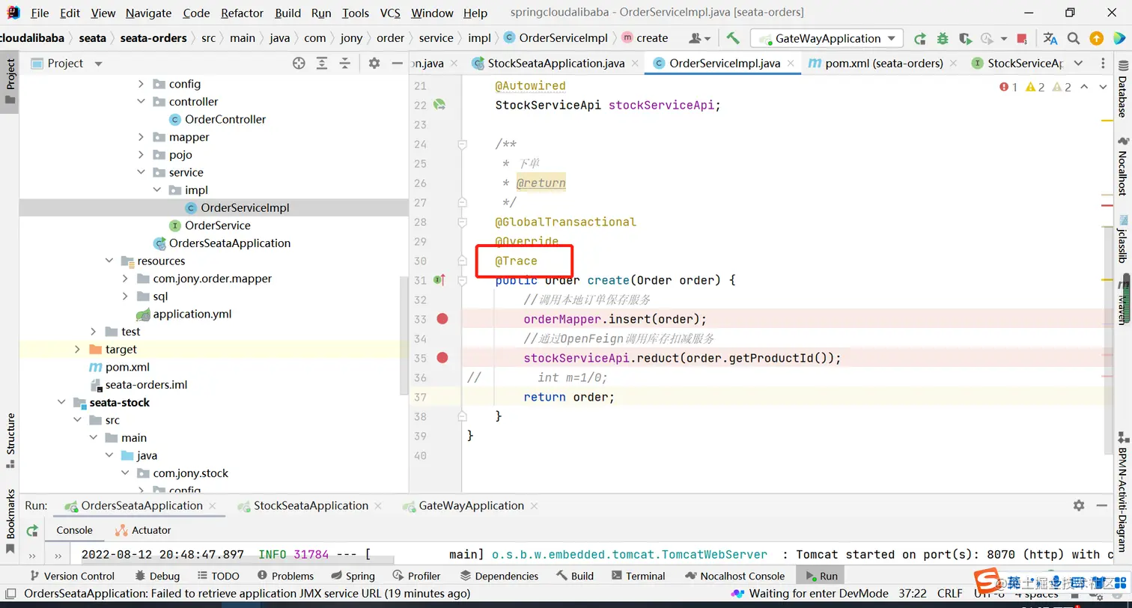Expand the target folder

pos(77,349)
